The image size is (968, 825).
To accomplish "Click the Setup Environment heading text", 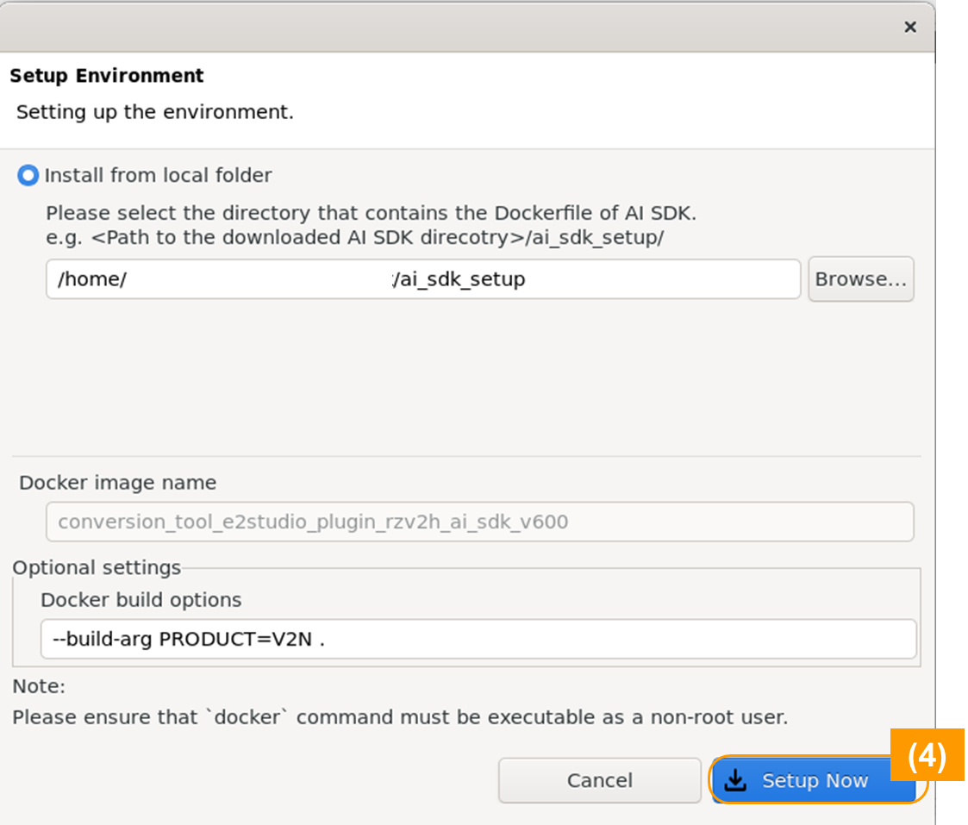I will 106,75.
